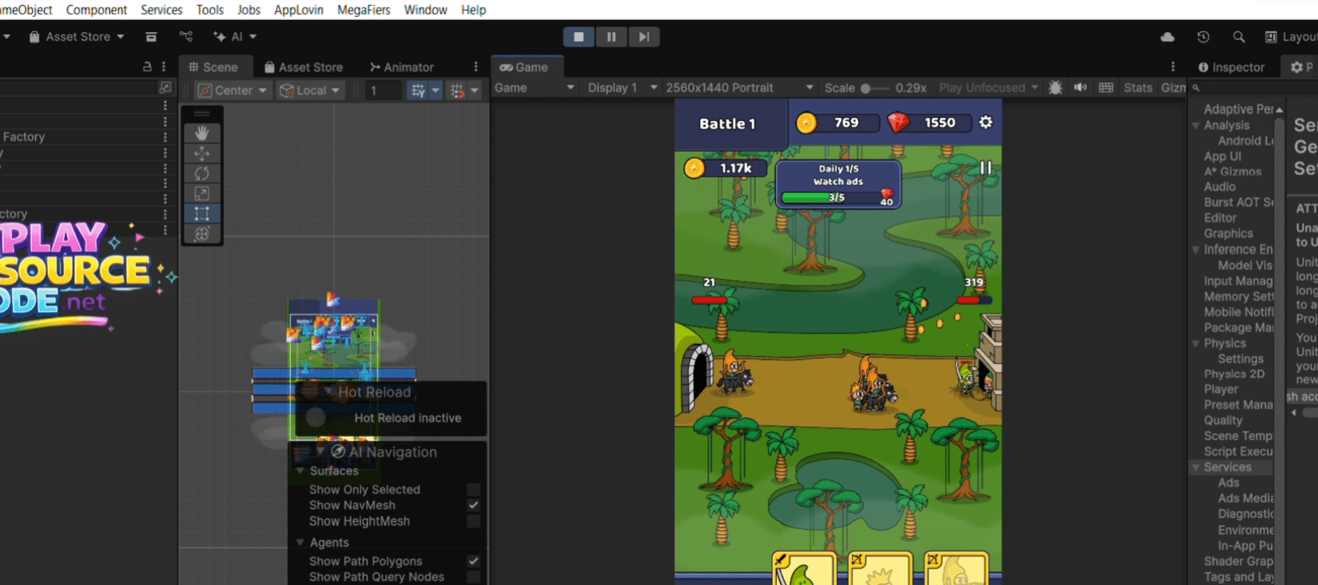Switch to the Inspector tab
This screenshot has width=1318, height=585.
tap(1232, 67)
